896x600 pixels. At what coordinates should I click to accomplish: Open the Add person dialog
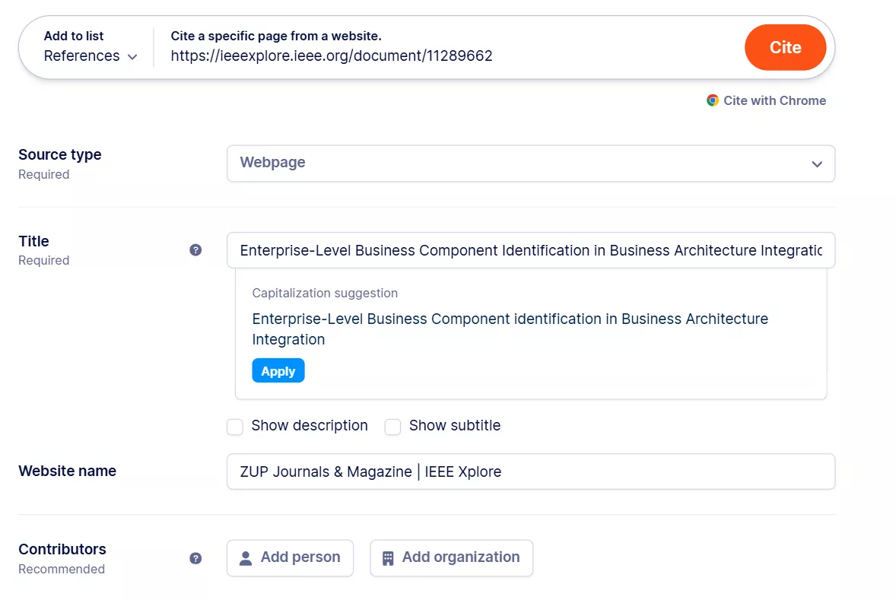(290, 557)
